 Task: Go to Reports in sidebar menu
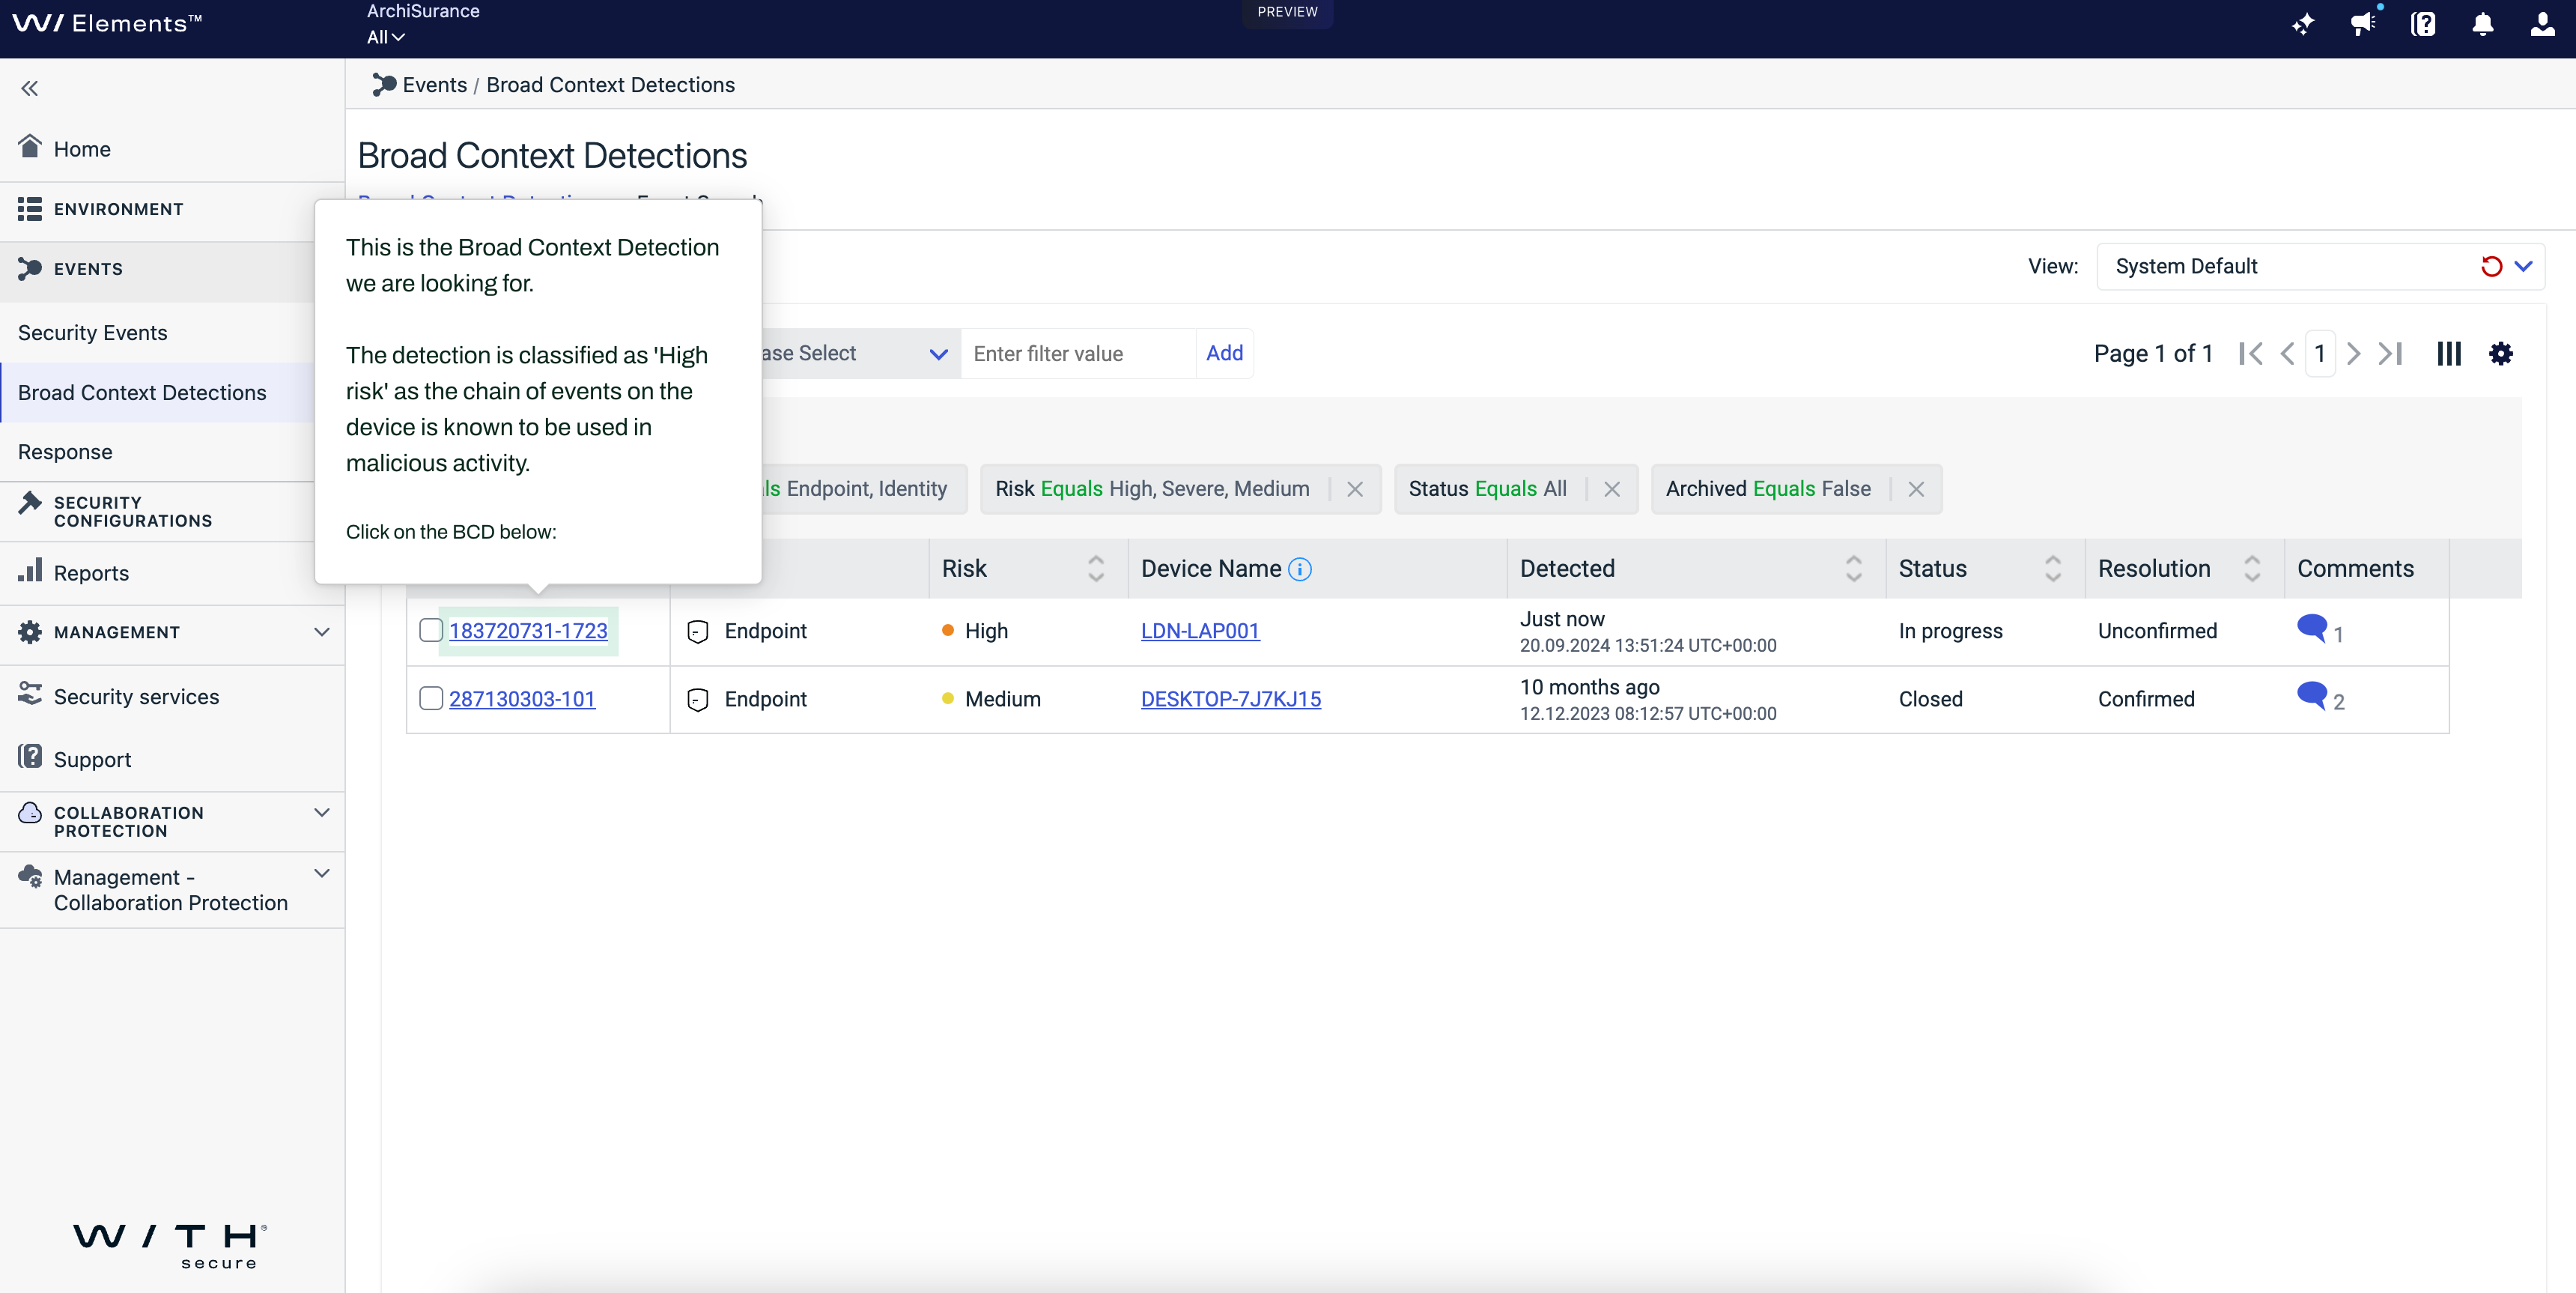91,573
